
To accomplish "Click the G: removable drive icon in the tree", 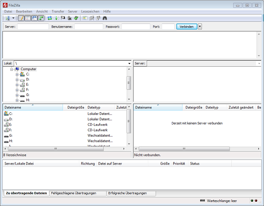I will 22,95.
